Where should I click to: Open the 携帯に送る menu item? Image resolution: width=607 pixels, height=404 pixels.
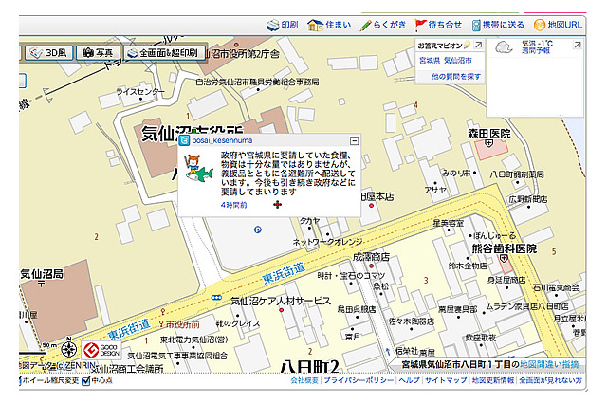coord(504,26)
